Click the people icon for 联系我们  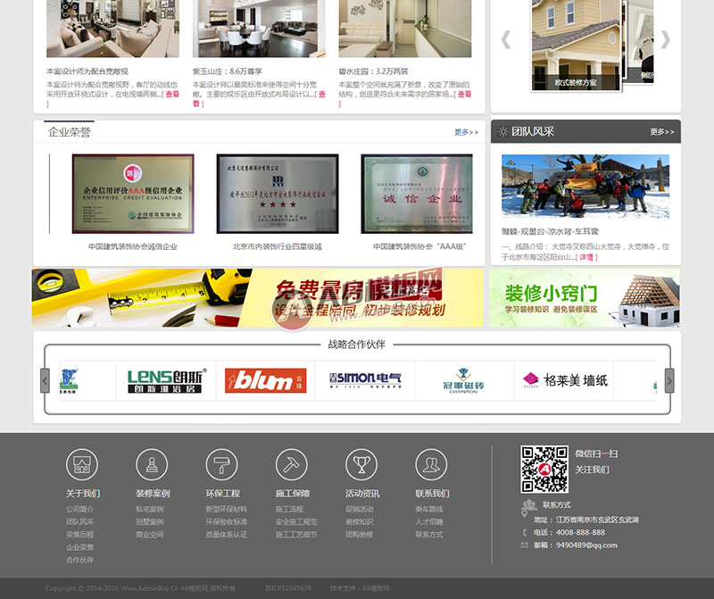point(431,464)
